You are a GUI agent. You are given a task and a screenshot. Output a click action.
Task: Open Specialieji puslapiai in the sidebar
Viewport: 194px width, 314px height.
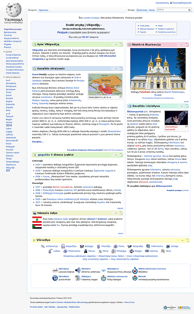(x=15, y=61)
